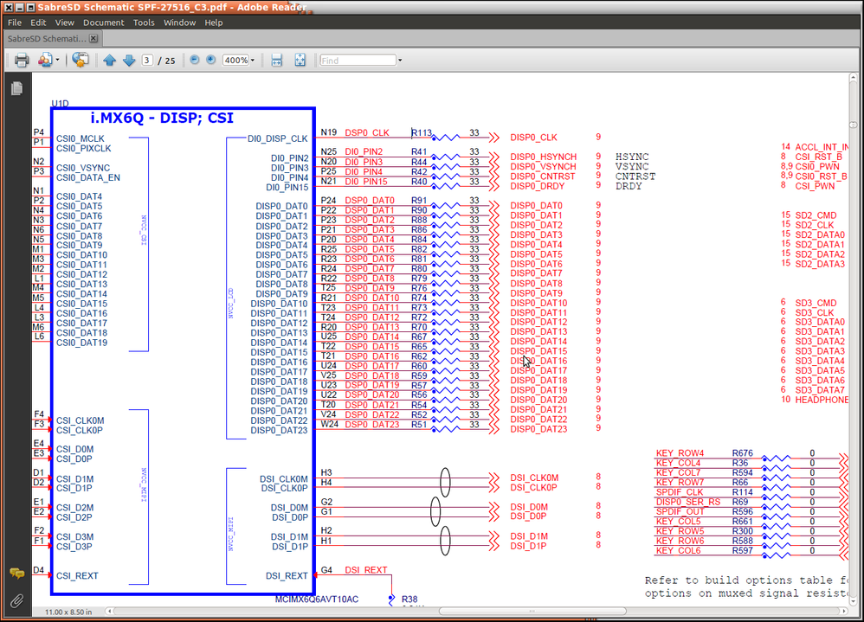The height and width of the screenshot is (622, 864).
Task: Open the Attachments paperclip icon in sidebar
Action: 17,600
